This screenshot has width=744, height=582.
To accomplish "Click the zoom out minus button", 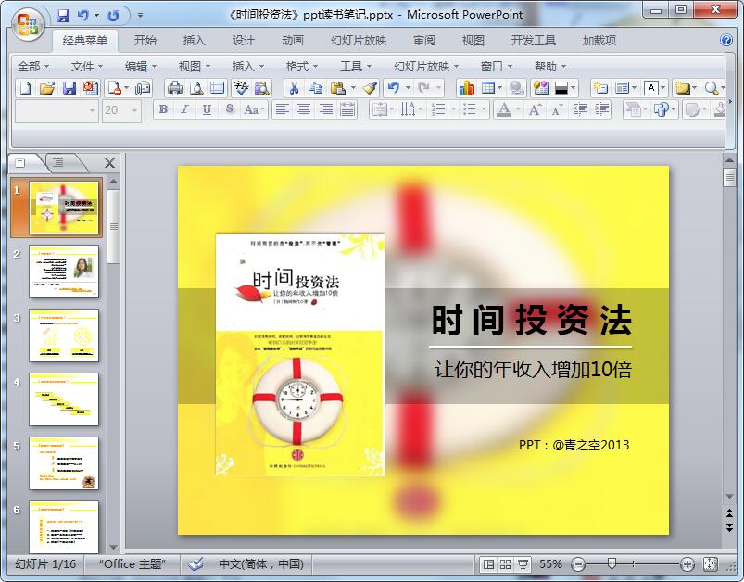I will pos(578,564).
